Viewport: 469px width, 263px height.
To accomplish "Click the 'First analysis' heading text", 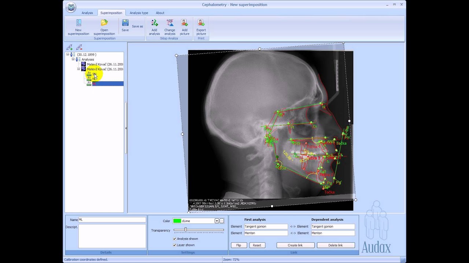I will click(x=255, y=220).
